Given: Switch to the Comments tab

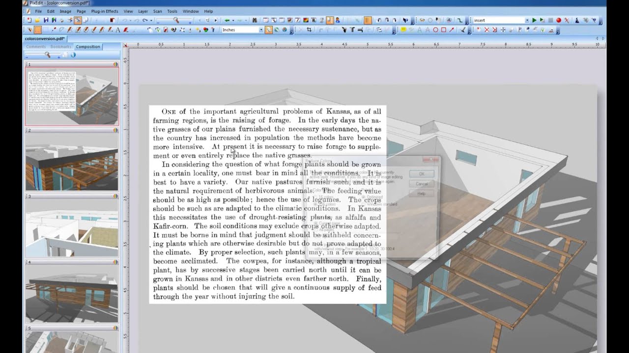Looking at the screenshot, I should click(35, 47).
